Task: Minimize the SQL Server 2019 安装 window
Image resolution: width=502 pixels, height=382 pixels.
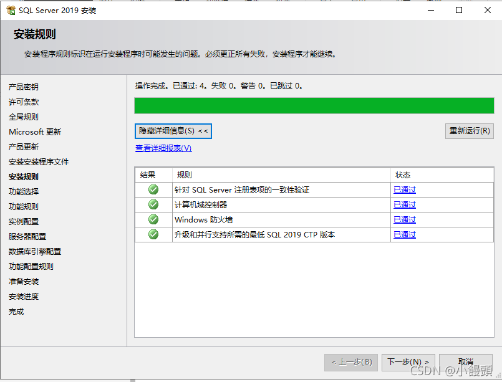Action: pos(431,10)
